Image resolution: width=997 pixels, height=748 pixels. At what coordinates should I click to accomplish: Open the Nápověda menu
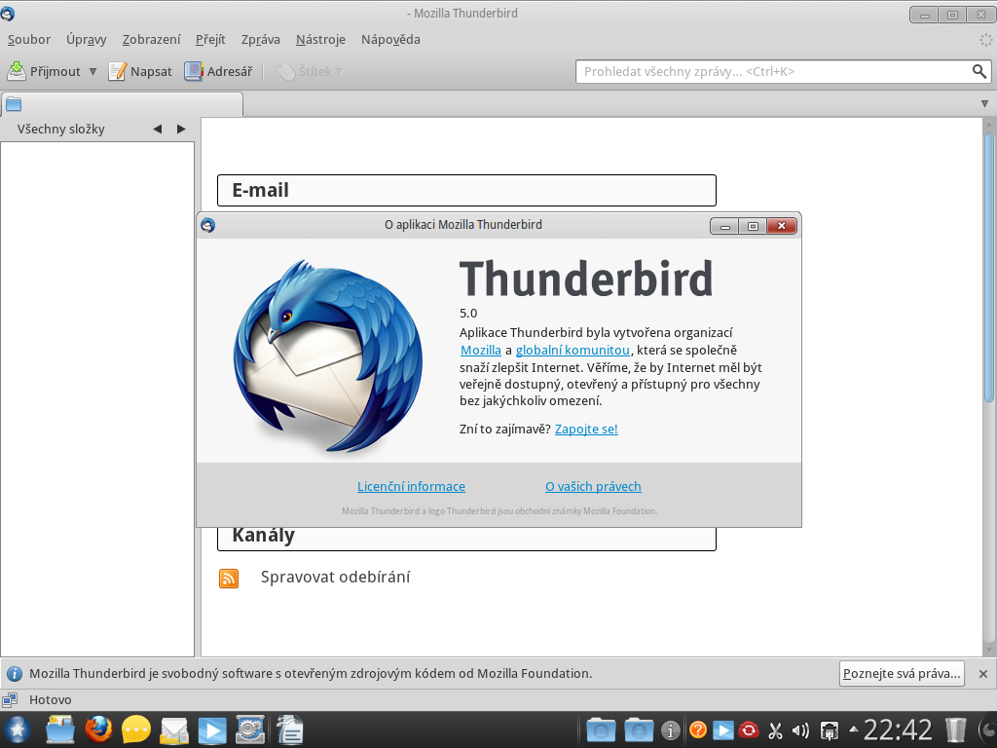pyautogui.click(x=390, y=39)
